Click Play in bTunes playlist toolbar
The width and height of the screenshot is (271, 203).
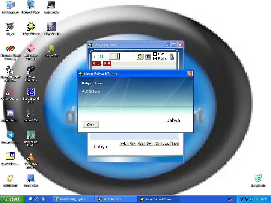point(132,144)
